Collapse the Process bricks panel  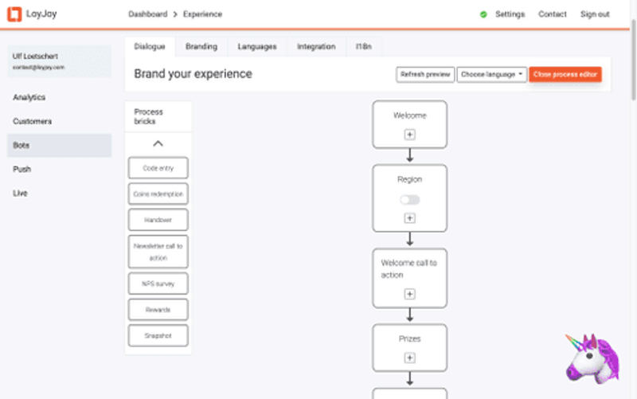click(x=158, y=144)
